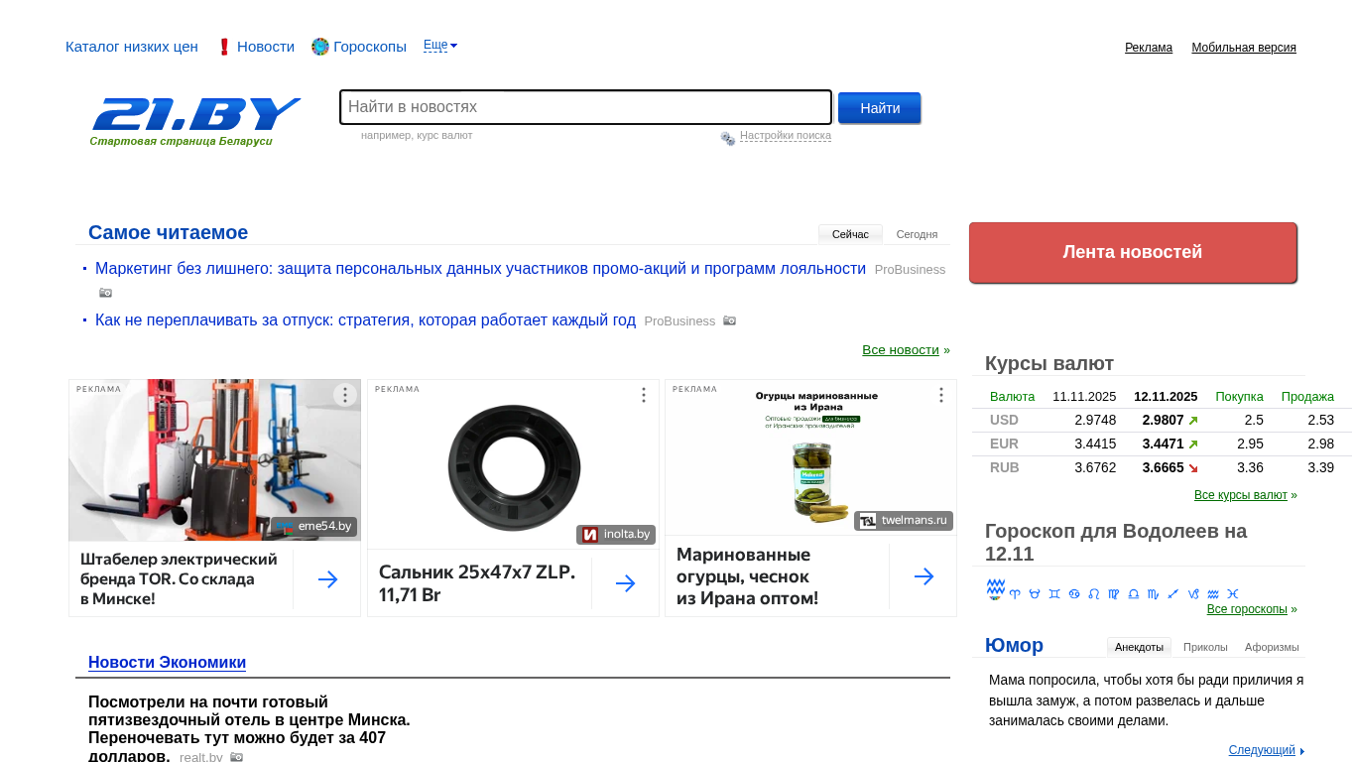Click the USD currency row label

click(x=1004, y=421)
